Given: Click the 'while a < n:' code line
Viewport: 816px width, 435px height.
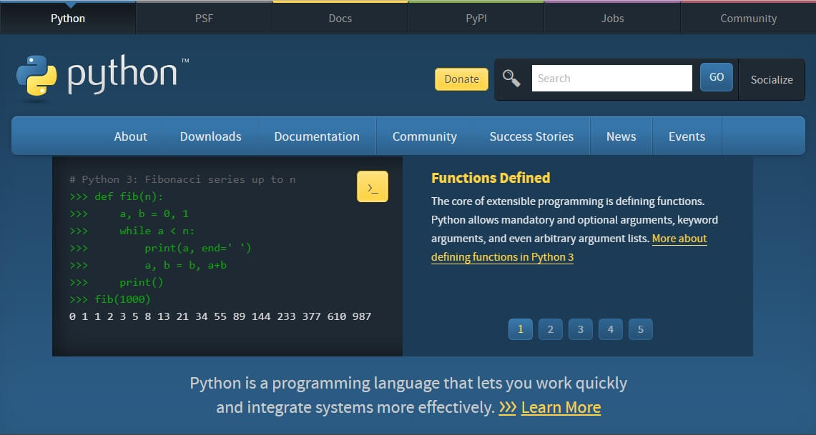Looking at the screenshot, I should click(x=132, y=231).
